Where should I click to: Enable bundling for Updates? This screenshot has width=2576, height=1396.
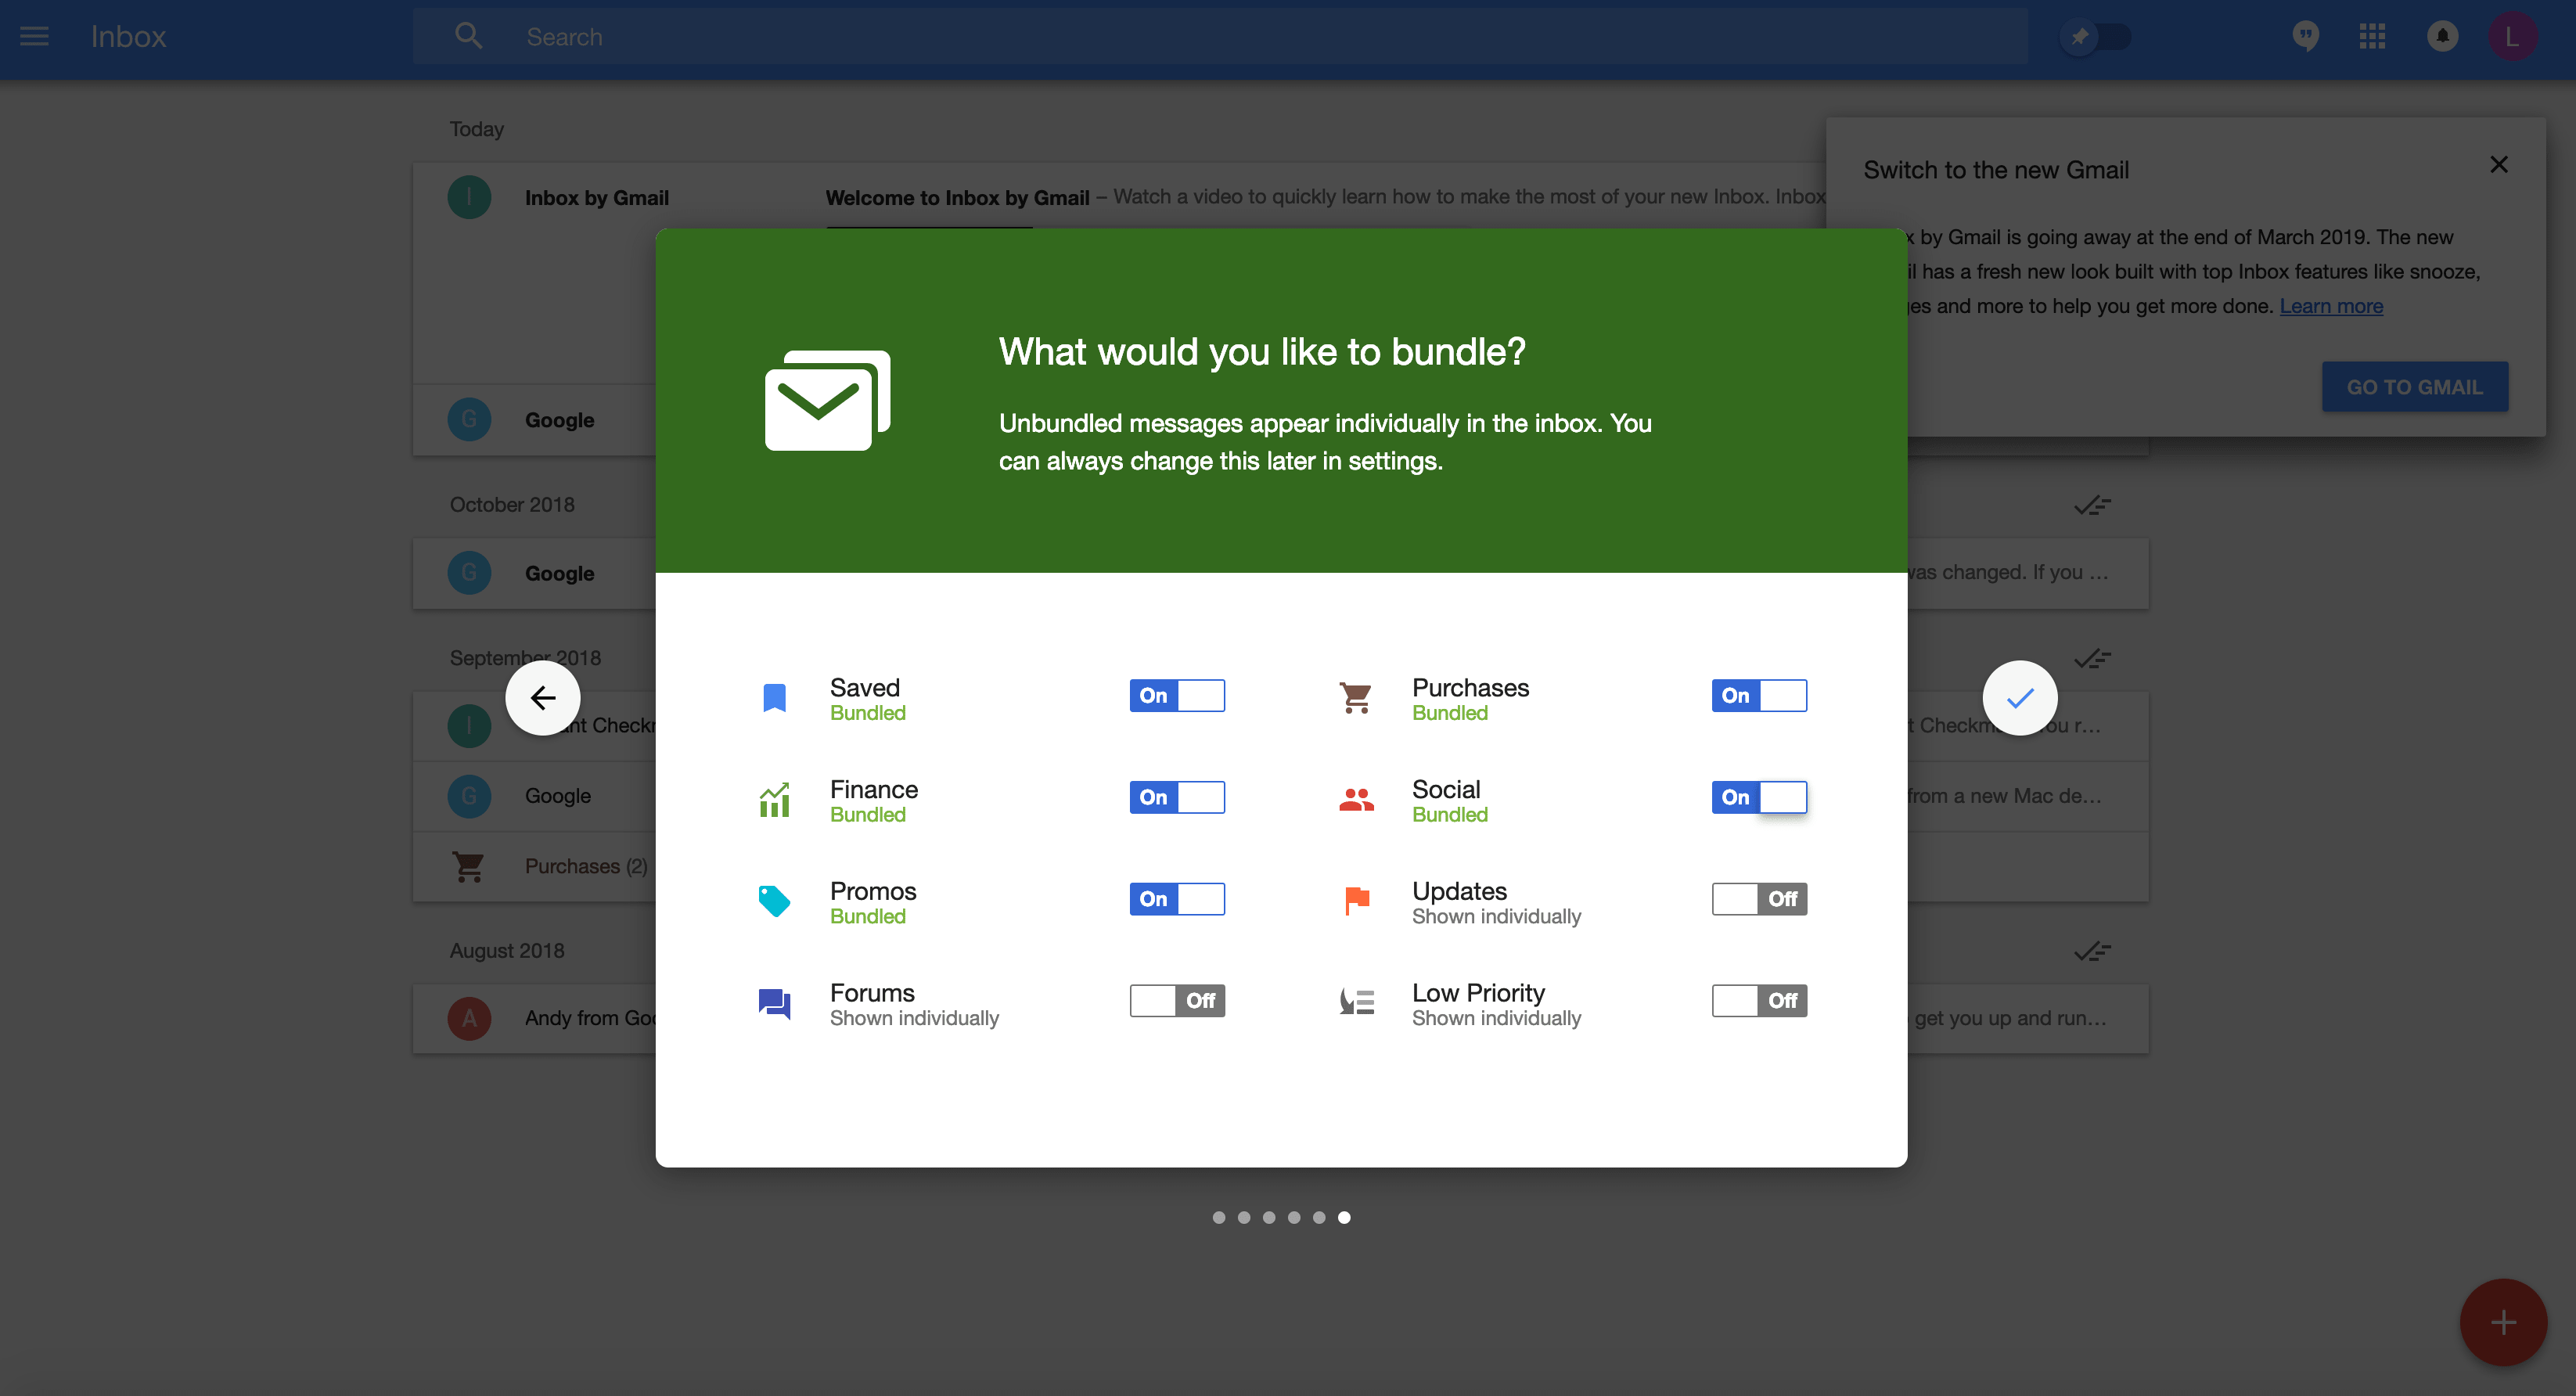click(x=1758, y=898)
